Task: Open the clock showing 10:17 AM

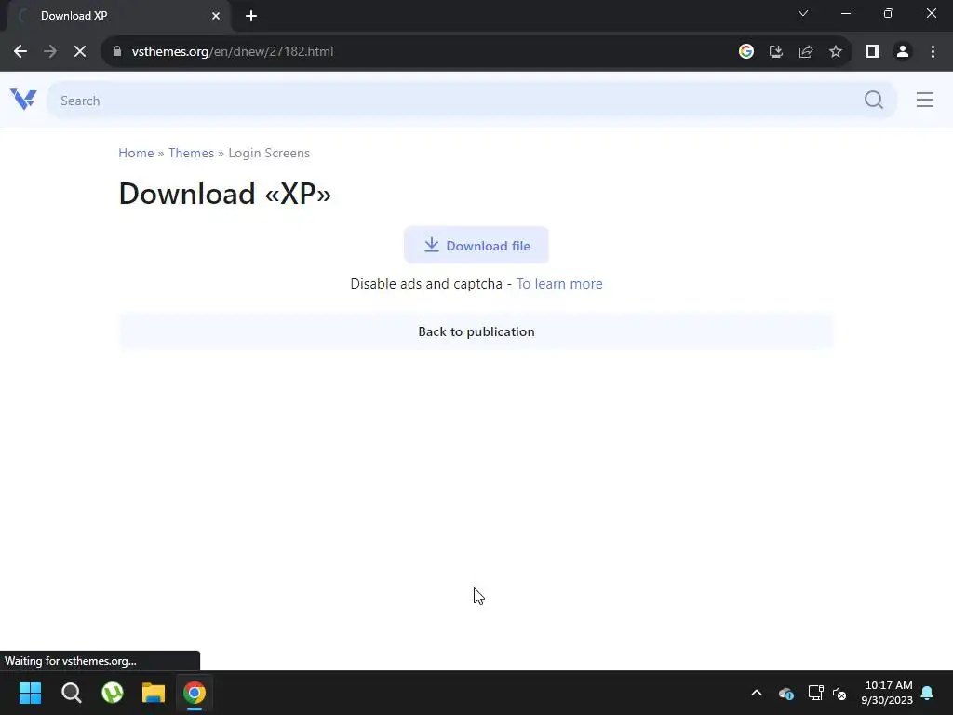Action: (x=887, y=693)
